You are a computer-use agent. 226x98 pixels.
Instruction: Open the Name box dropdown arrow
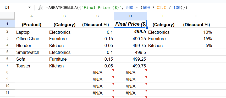point(29,8)
